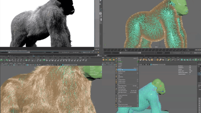Screen dimensions: 201x113
Task: Select the Combine meshes shelf icon
Action: coord(141,60)
